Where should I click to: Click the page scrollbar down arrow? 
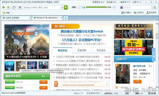pyautogui.click(x=157, y=87)
